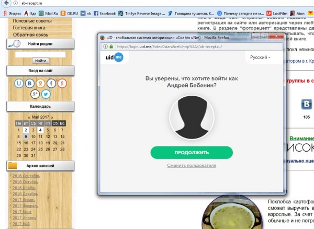Open the Яндекс bookmark
The height and width of the screenshot is (229, 314).
pyautogui.click(x=13, y=14)
